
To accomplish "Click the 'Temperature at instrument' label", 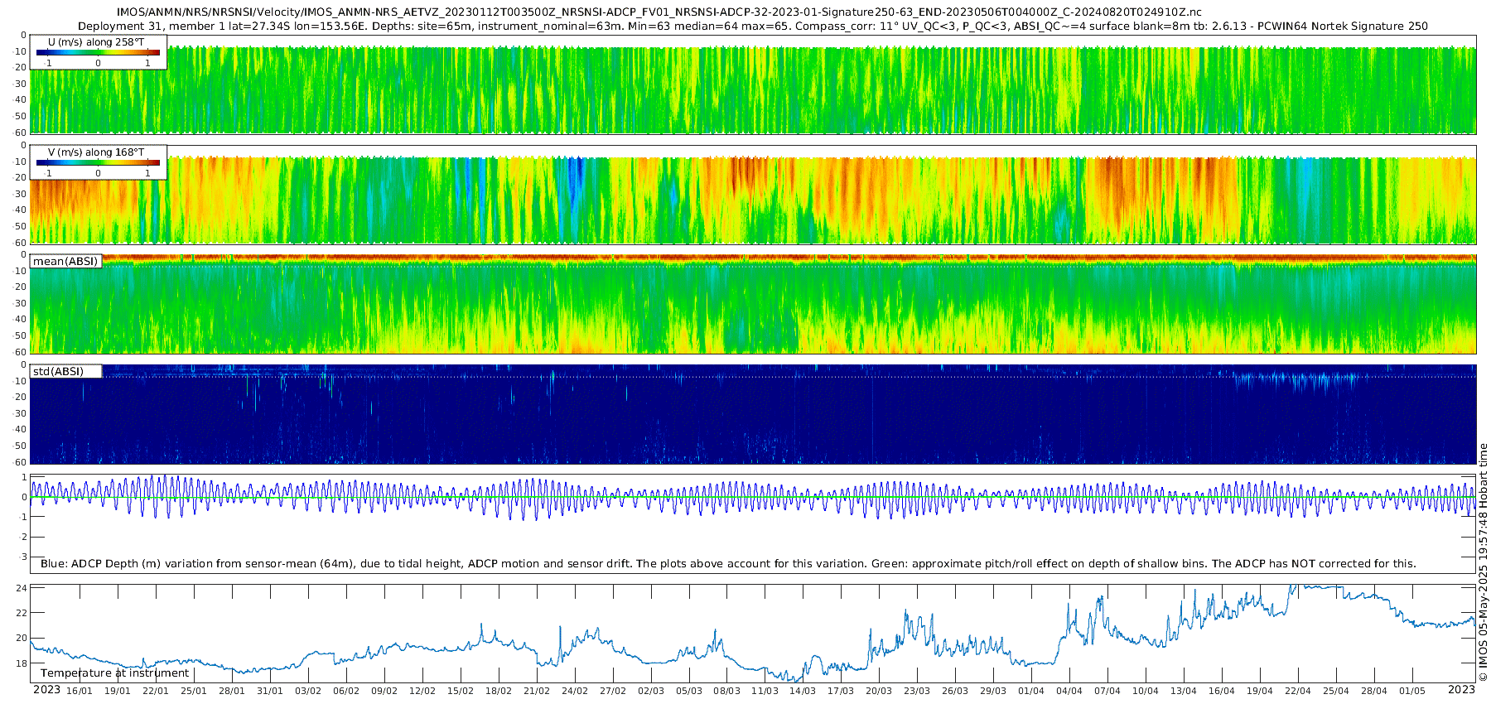I will pyautogui.click(x=115, y=673).
